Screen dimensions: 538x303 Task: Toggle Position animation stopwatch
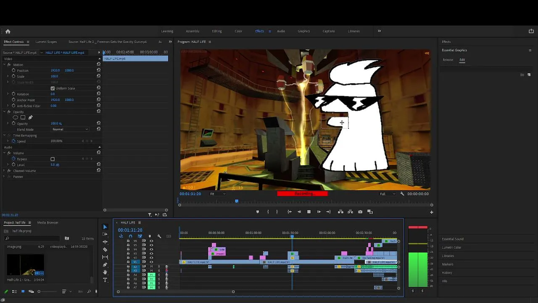[x=13, y=70]
